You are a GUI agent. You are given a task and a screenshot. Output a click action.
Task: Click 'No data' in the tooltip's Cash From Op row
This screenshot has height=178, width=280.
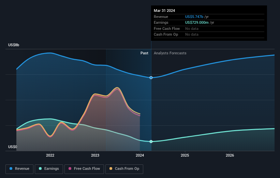pyautogui.click(x=192, y=35)
